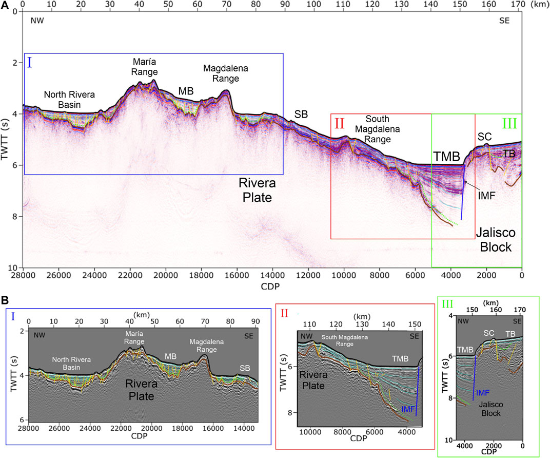550x458 pixels.
Task: Select 'Magdalena Range' label in inset I
Action: coord(207,346)
